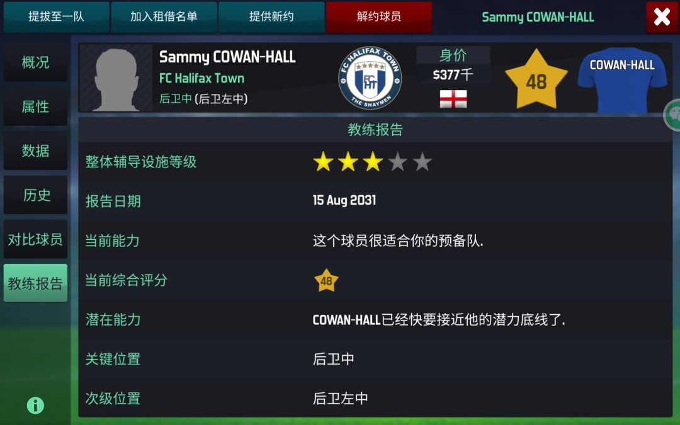Viewport: 680px width, 425px height.
Task: Click the green info icon at bottom left
Action: (x=35, y=405)
